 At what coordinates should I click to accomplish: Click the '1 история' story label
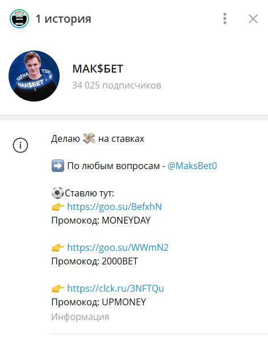(x=64, y=19)
